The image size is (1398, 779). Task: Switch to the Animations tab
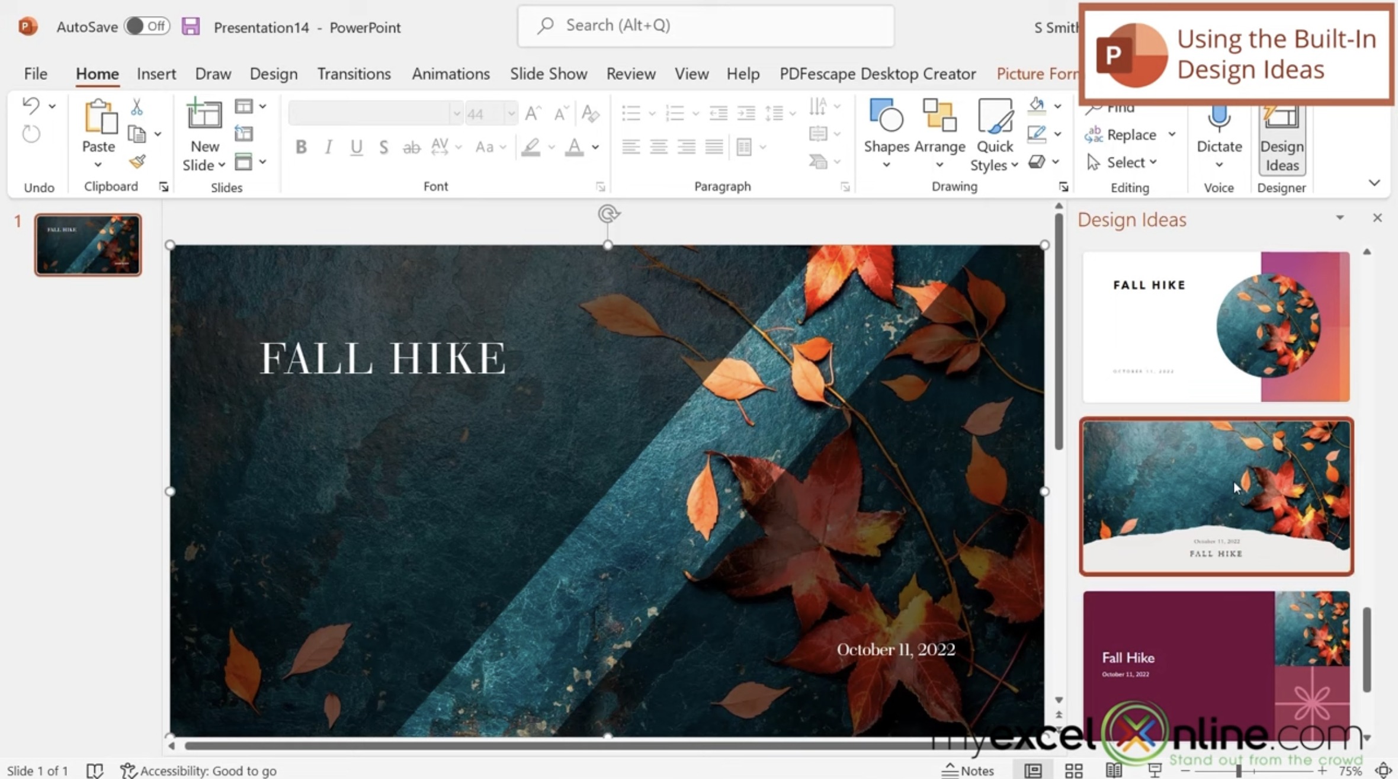[451, 73]
